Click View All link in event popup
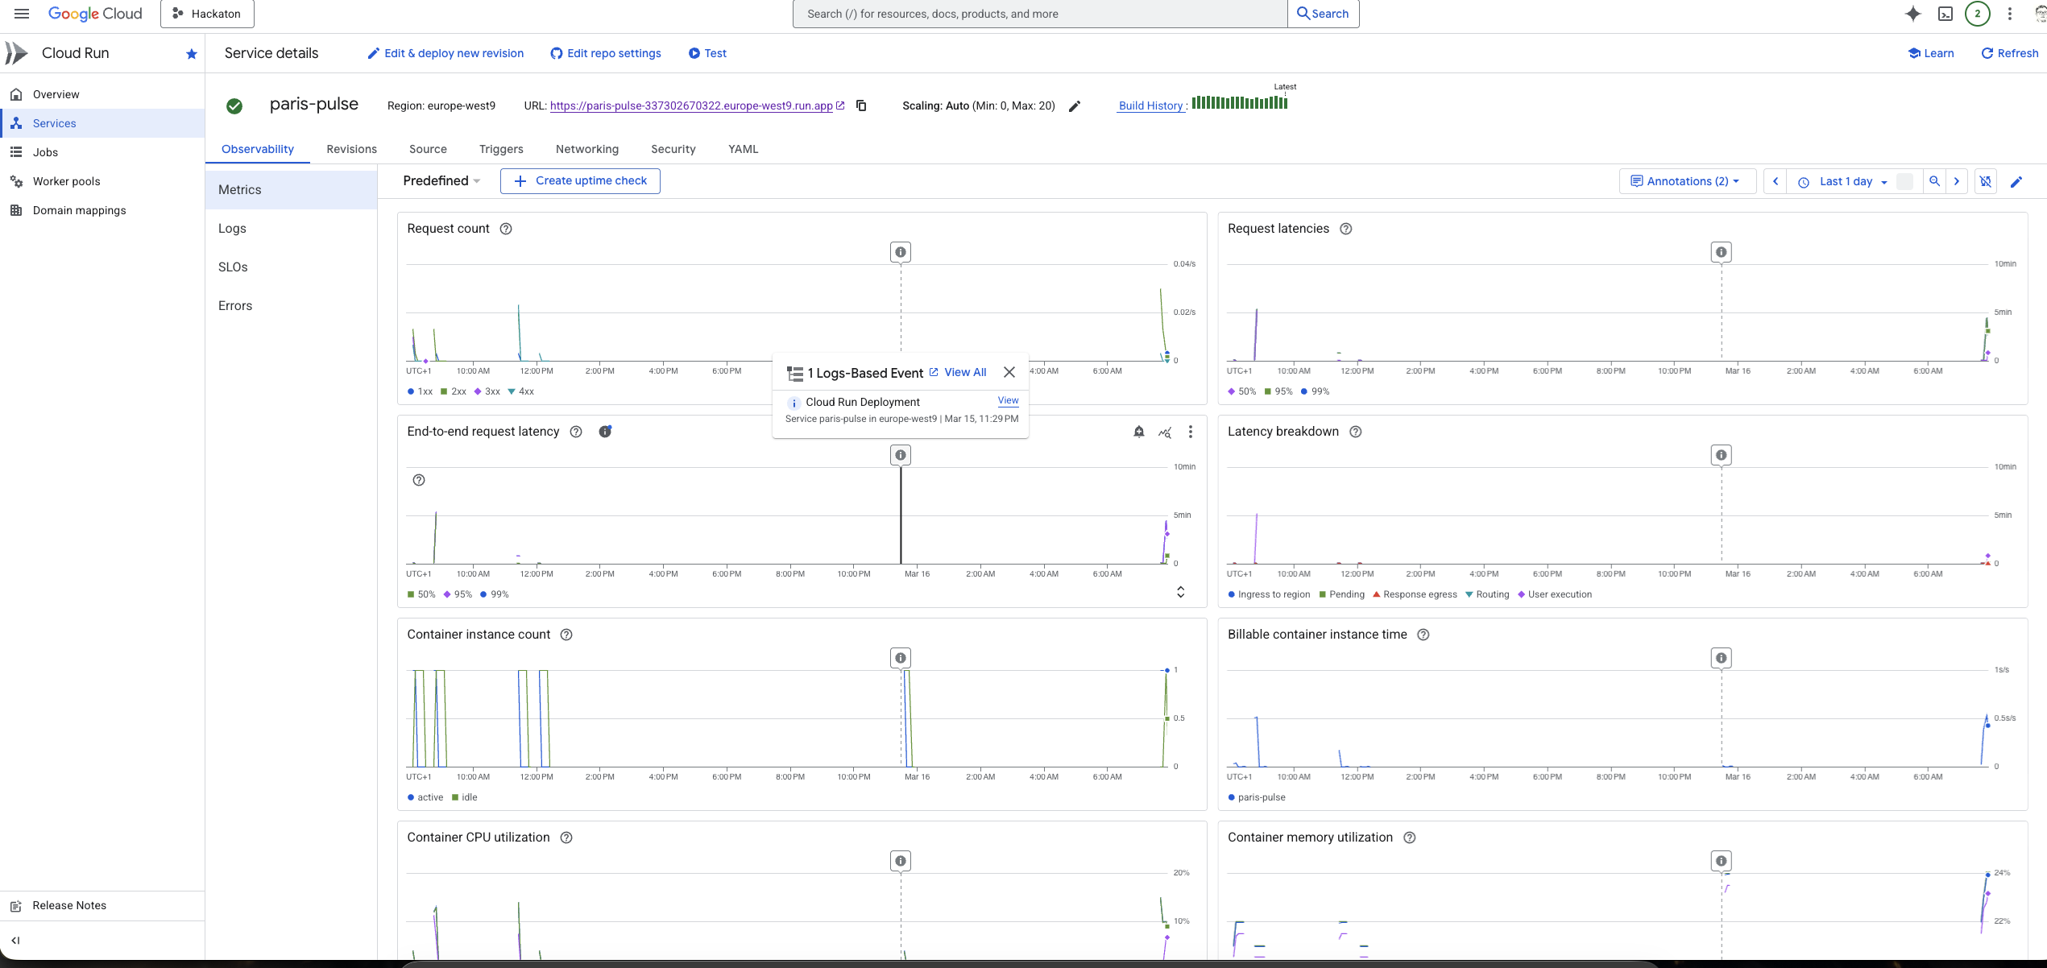The width and height of the screenshot is (2047, 968). [x=965, y=373]
